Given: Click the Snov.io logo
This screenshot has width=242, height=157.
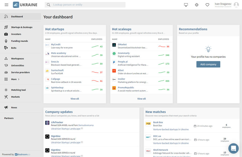Looking at the screenshot, I should pos(47,62).
